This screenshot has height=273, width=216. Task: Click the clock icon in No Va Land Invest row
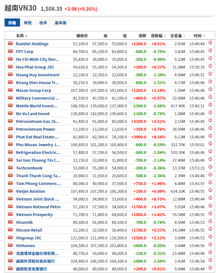click(210, 113)
